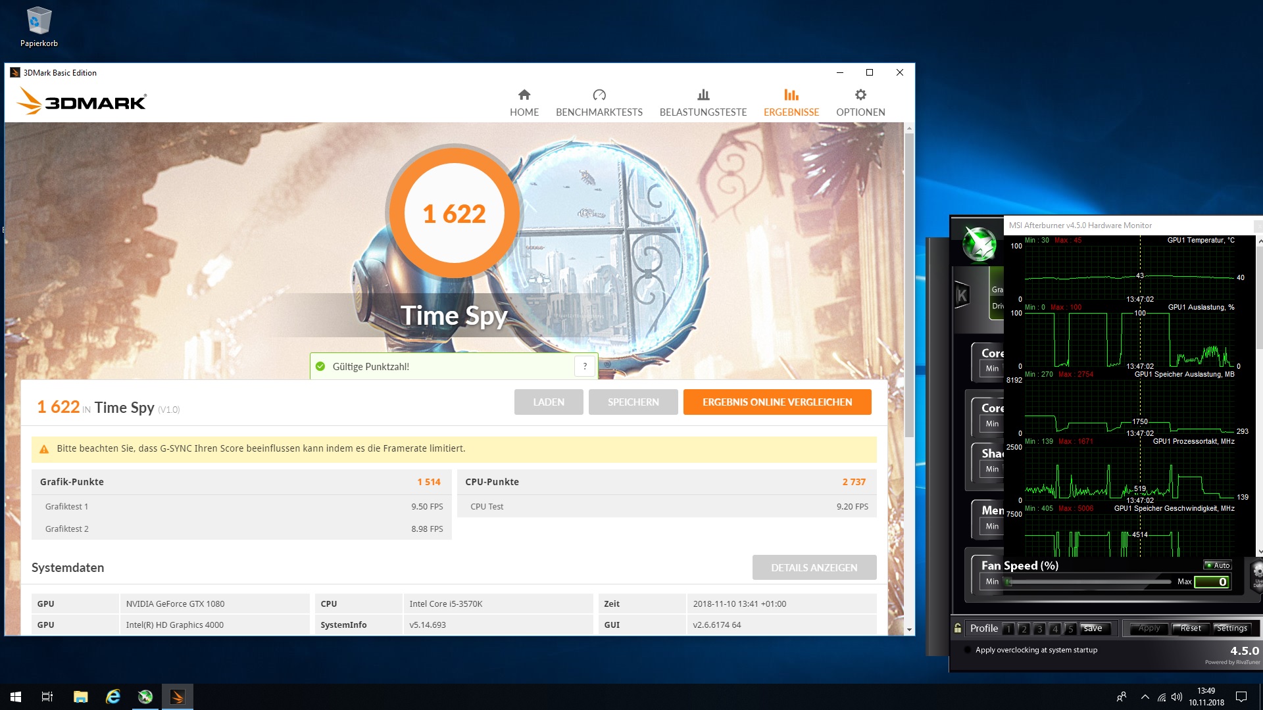Open 3DMark from the taskbar
Viewport: 1263px width, 710px height.
(177, 697)
